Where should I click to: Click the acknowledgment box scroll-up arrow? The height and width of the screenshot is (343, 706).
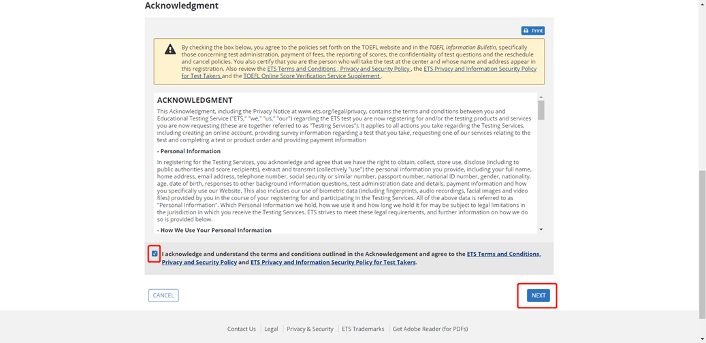coord(541,97)
